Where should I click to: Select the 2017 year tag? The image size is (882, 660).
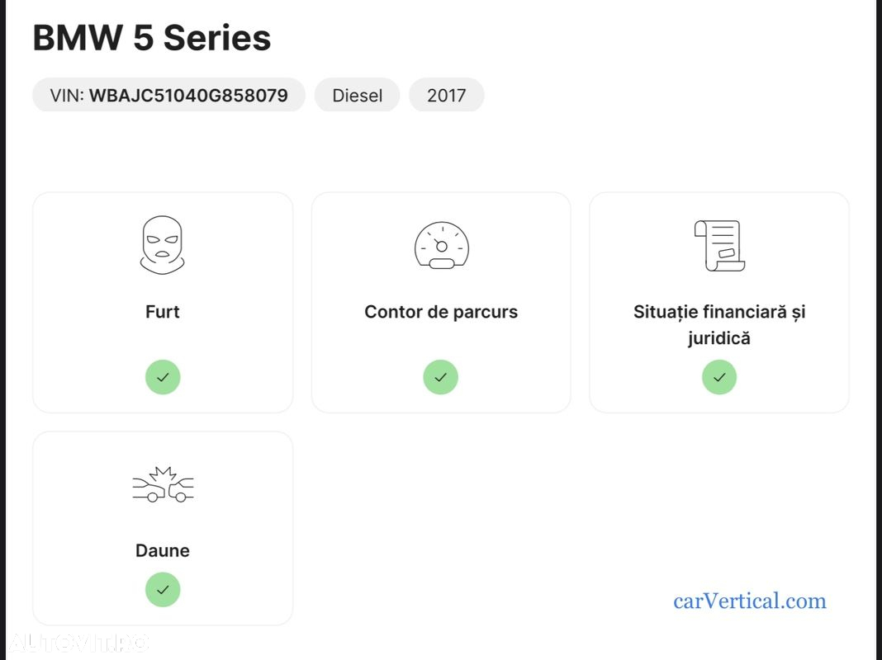coord(446,95)
